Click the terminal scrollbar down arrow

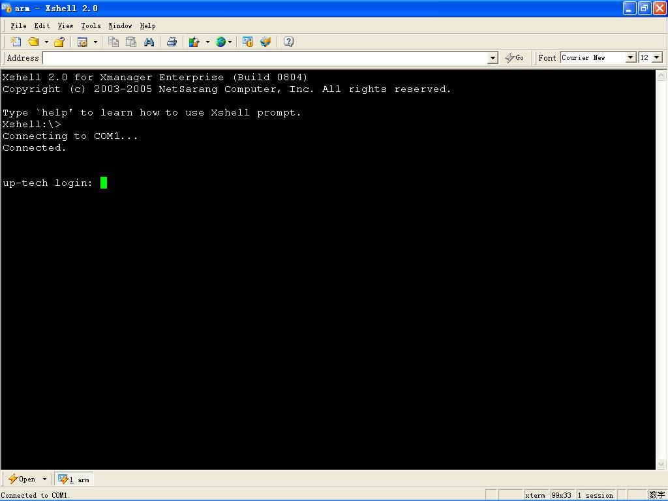[661, 464]
